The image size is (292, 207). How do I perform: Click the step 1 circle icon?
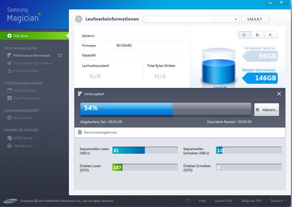coord(78,19)
